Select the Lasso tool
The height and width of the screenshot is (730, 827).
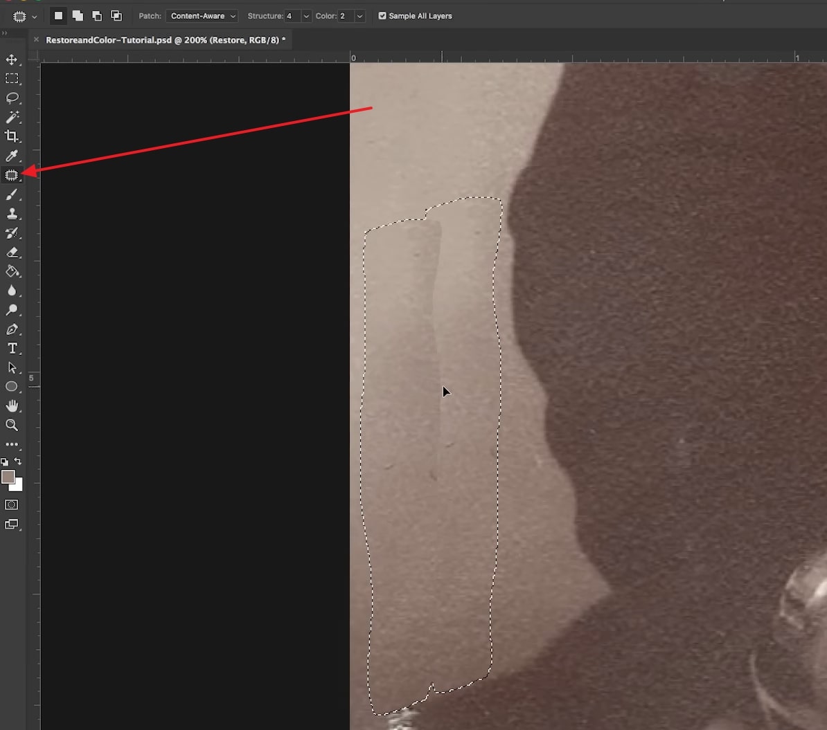(x=12, y=98)
